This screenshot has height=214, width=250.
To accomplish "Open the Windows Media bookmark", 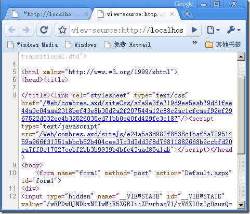I will tap(33, 45).
